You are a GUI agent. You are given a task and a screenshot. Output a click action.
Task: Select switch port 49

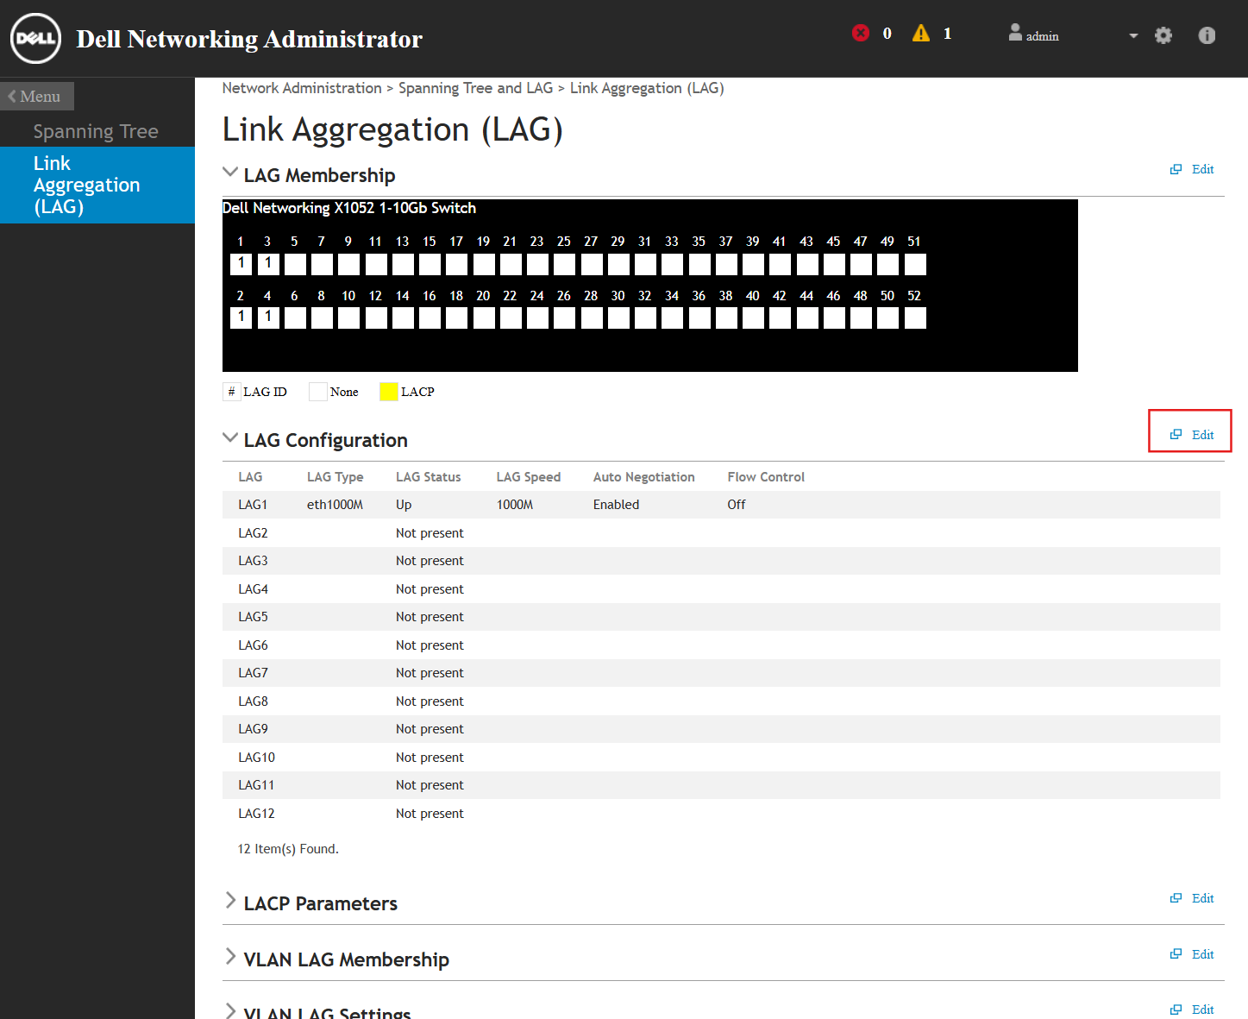[x=888, y=264]
